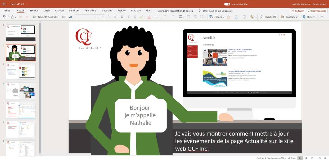The height and width of the screenshot is (160, 329).
Task: Click the Undo arrow icon
Action: pyautogui.click(x=4, y=17)
